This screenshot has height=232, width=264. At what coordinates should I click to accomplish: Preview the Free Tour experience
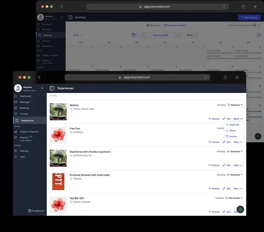[x=214, y=142]
